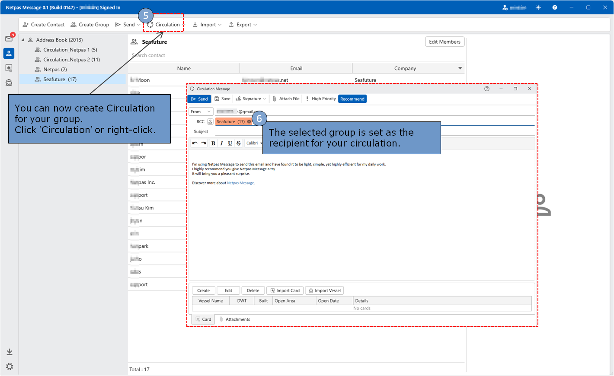This screenshot has height=376, width=614.
Task: Click the Delete card button
Action: click(253, 290)
